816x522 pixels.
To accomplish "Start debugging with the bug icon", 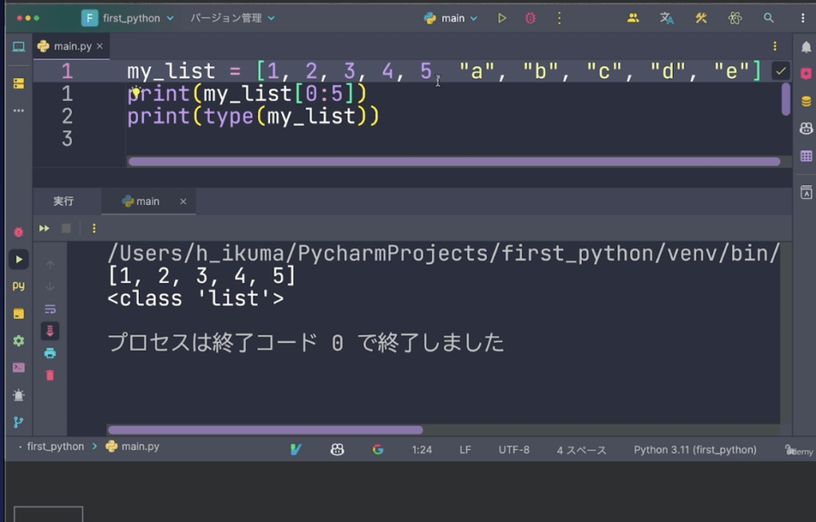I will [x=530, y=18].
